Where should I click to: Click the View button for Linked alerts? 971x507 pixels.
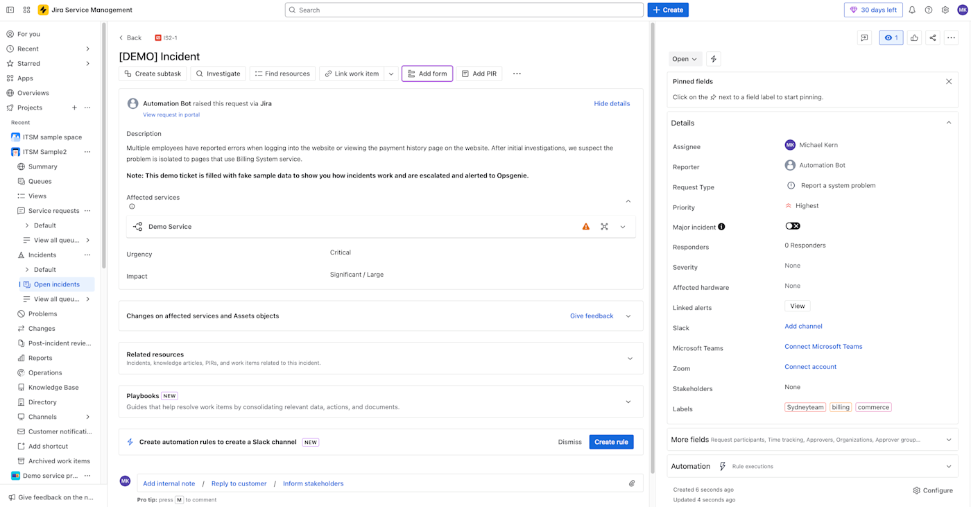click(798, 306)
